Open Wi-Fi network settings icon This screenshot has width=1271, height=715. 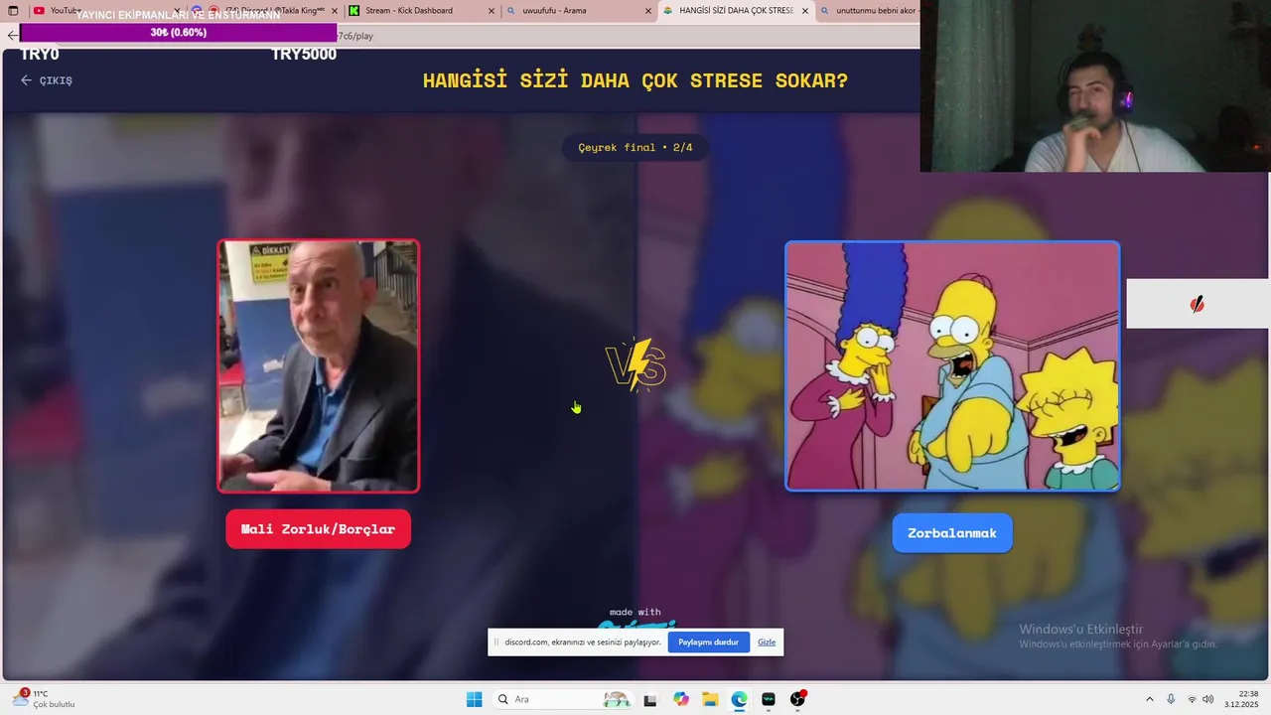point(1193,699)
